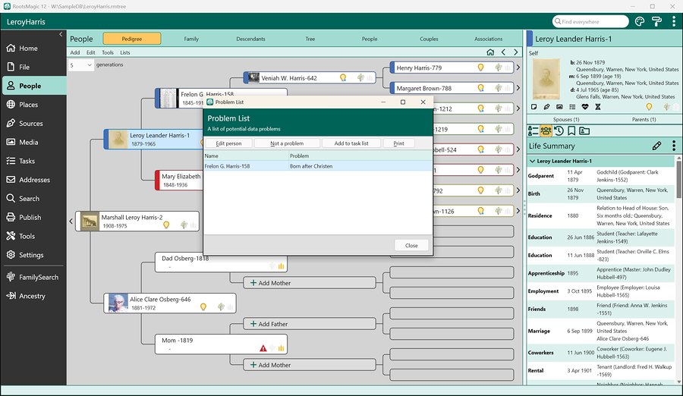Screen dimensions: 683x396
Task: Expand ancestors arrow beside Henry Harris-779
Action: pos(518,68)
